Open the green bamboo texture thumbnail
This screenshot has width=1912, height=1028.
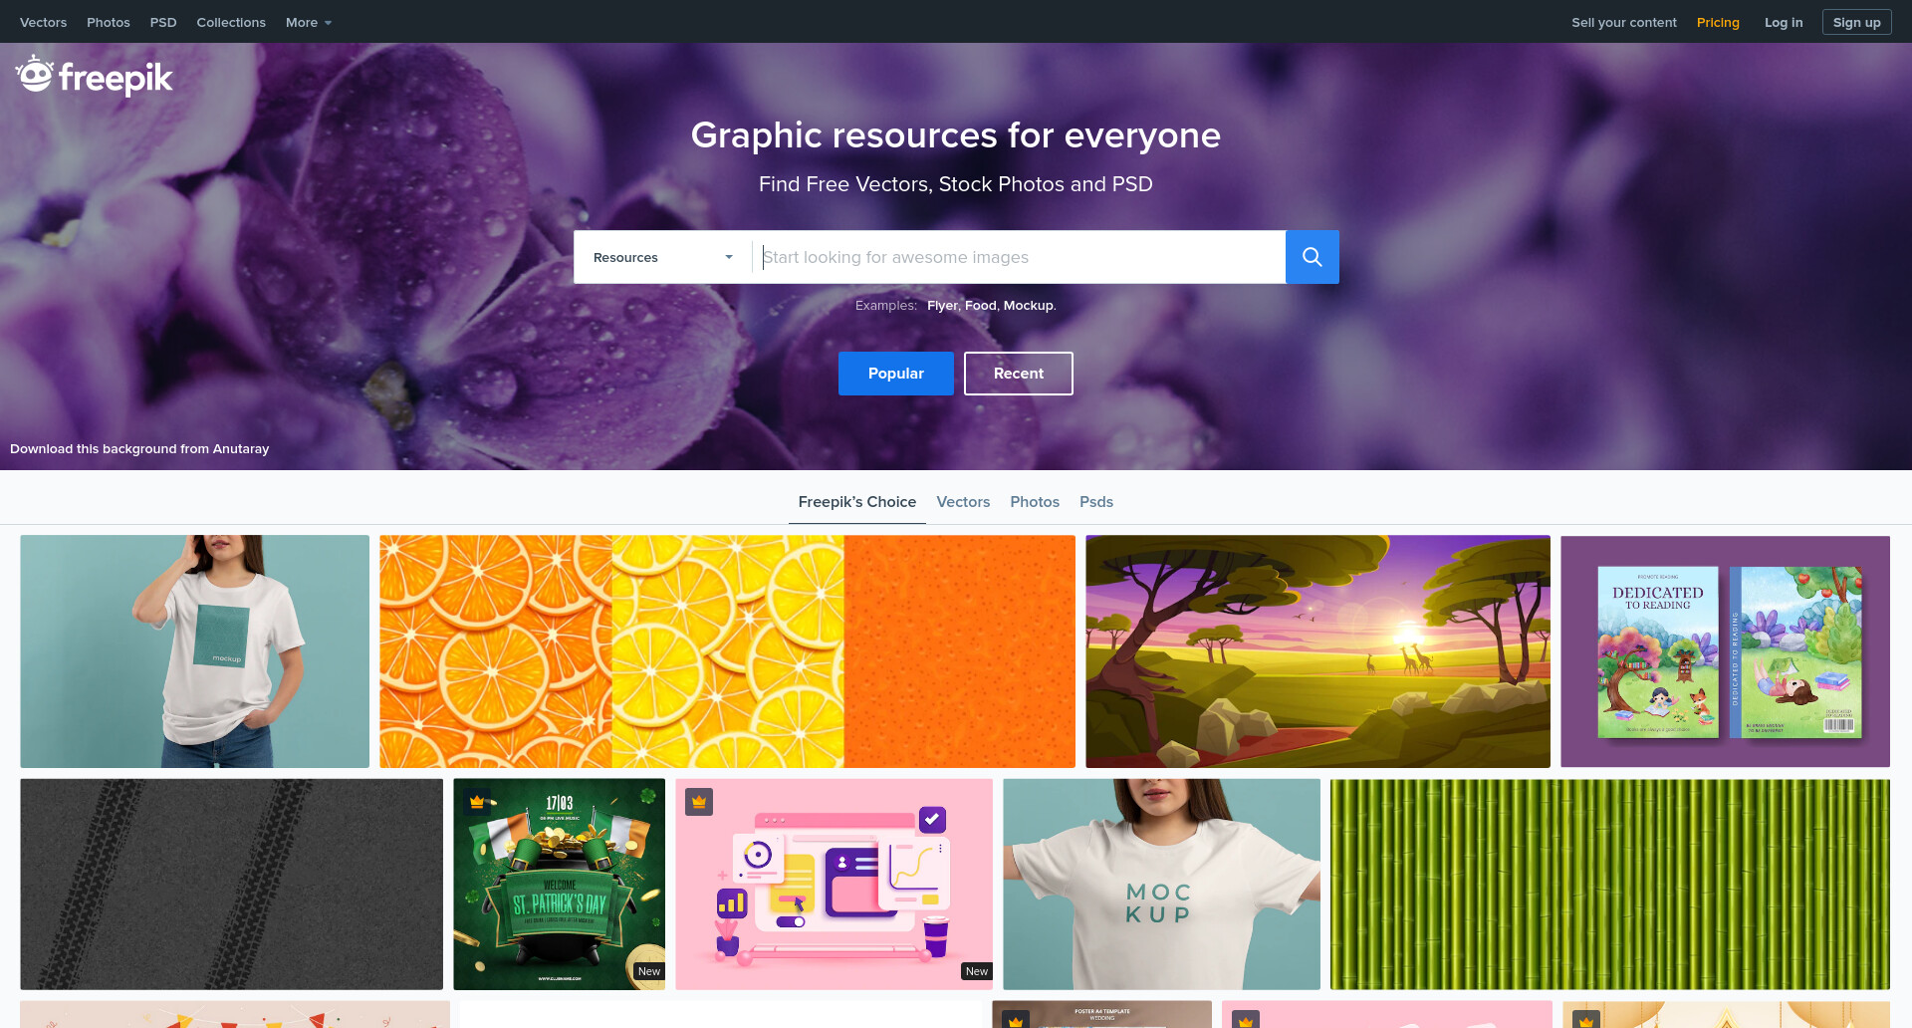point(1610,885)
